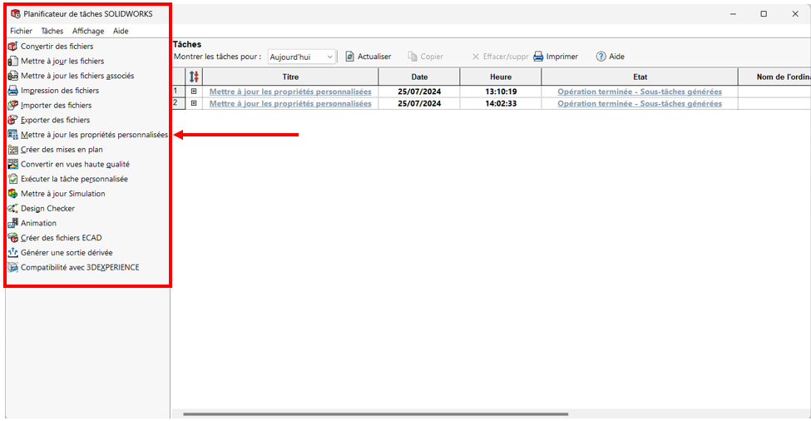Open the Aujourd'hui task filter dropdown
Screen dimensions: 811x421
(301, 57)
